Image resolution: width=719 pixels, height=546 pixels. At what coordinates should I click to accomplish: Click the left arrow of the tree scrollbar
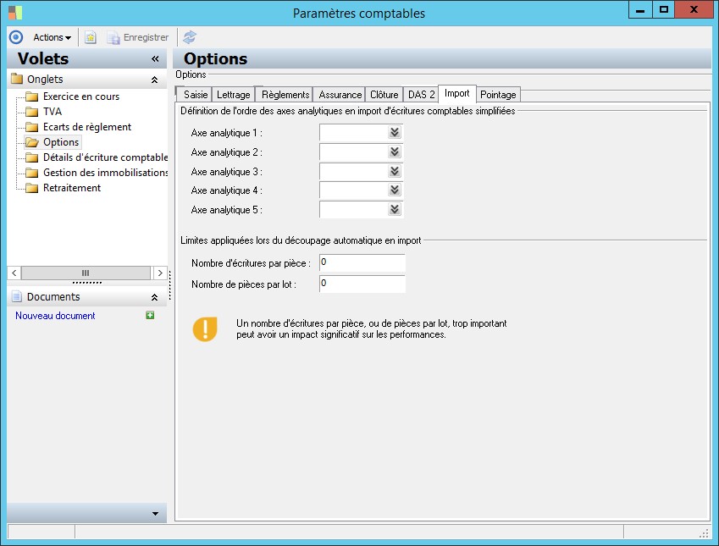coord(14,273)
